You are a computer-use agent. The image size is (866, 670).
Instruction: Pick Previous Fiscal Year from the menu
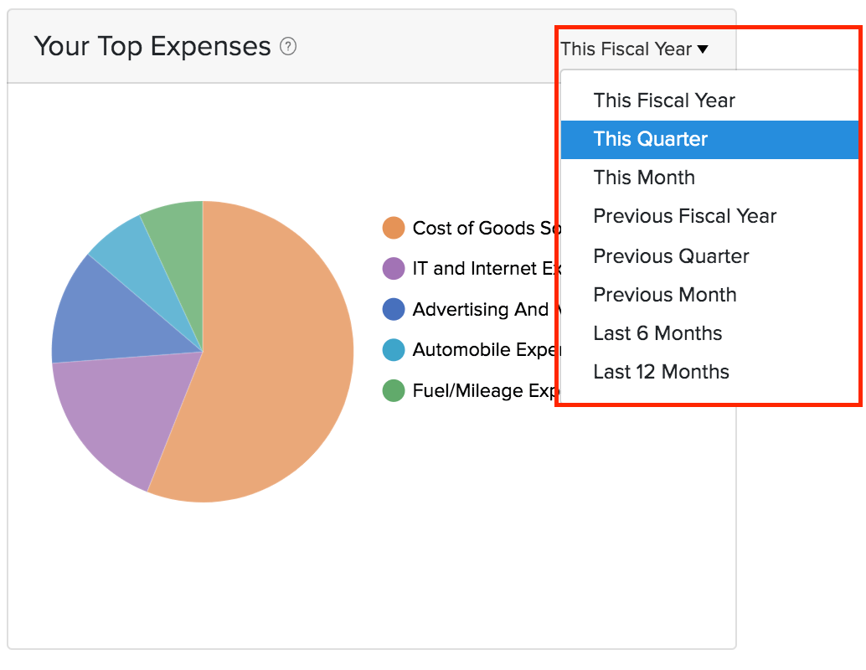point(685,216)
